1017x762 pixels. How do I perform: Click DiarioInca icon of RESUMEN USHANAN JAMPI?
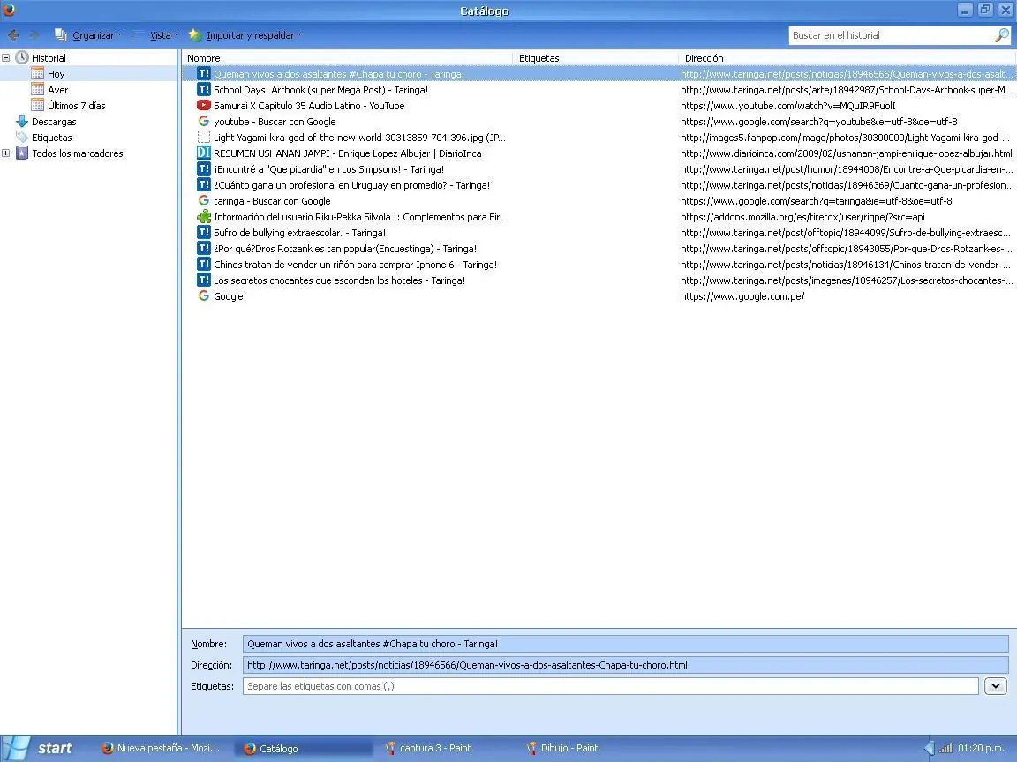click(204, 153)
